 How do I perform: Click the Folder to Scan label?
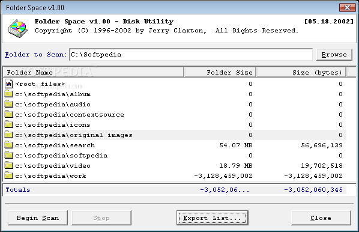coord(35,55)
